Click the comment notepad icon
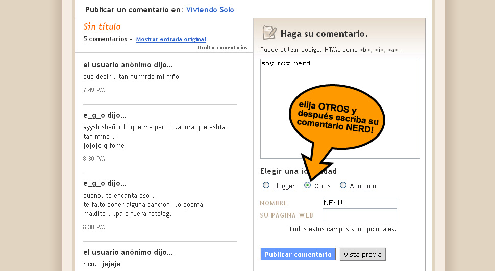The width and height of the screenshot is (495, 271). [x=269, y=33]
